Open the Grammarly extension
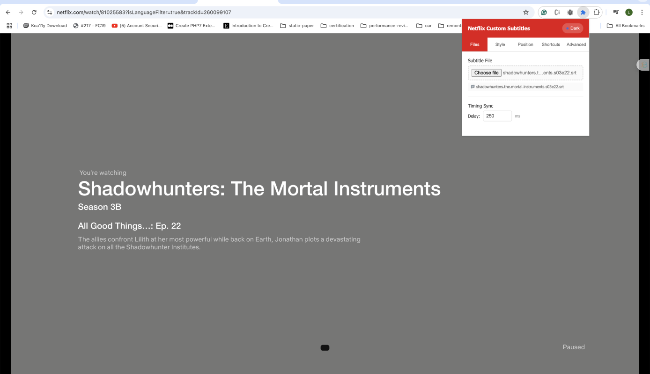 544,12
